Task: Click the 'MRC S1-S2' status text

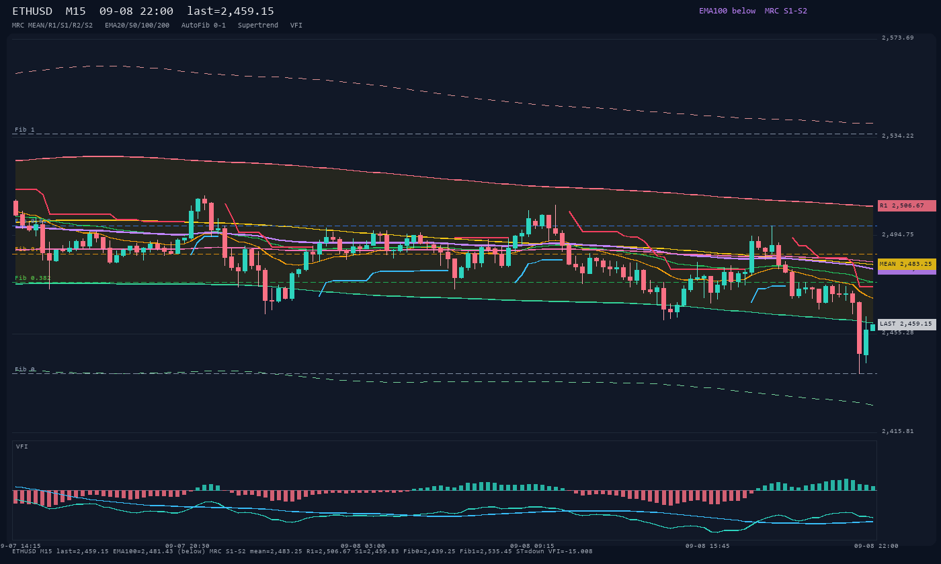Action: pos(786,11)
